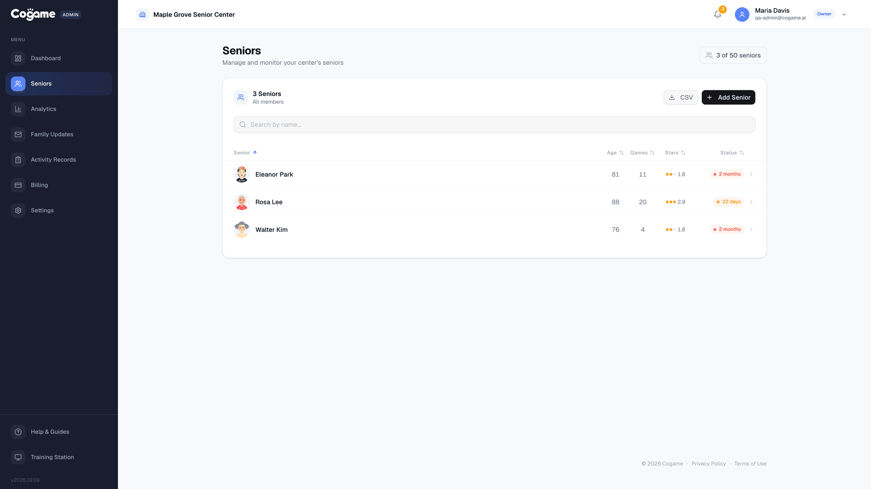
Task: Click Walter Kim's 1.8 star rating
Action: 675,230
